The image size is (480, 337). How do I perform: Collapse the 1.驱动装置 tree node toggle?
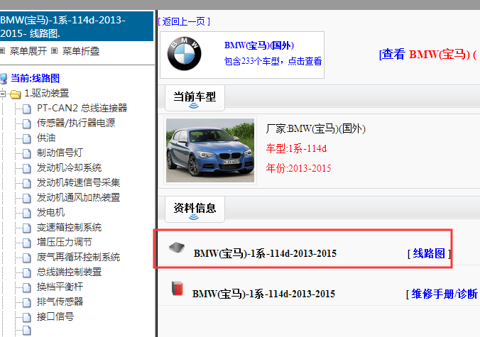[2, 93]
